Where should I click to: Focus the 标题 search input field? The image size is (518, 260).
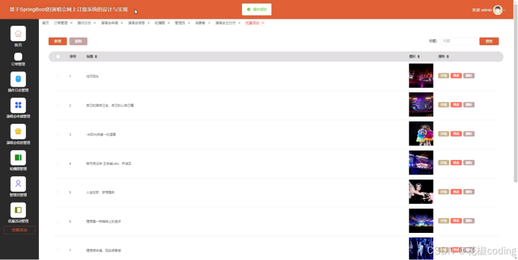click(459, 41)
